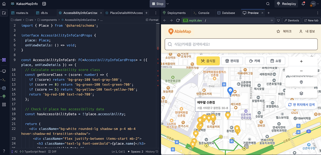The image size is (321, 155).
Task: Select the 음식점 category filter
Action: pyautogui.click(x=208, y=61)
